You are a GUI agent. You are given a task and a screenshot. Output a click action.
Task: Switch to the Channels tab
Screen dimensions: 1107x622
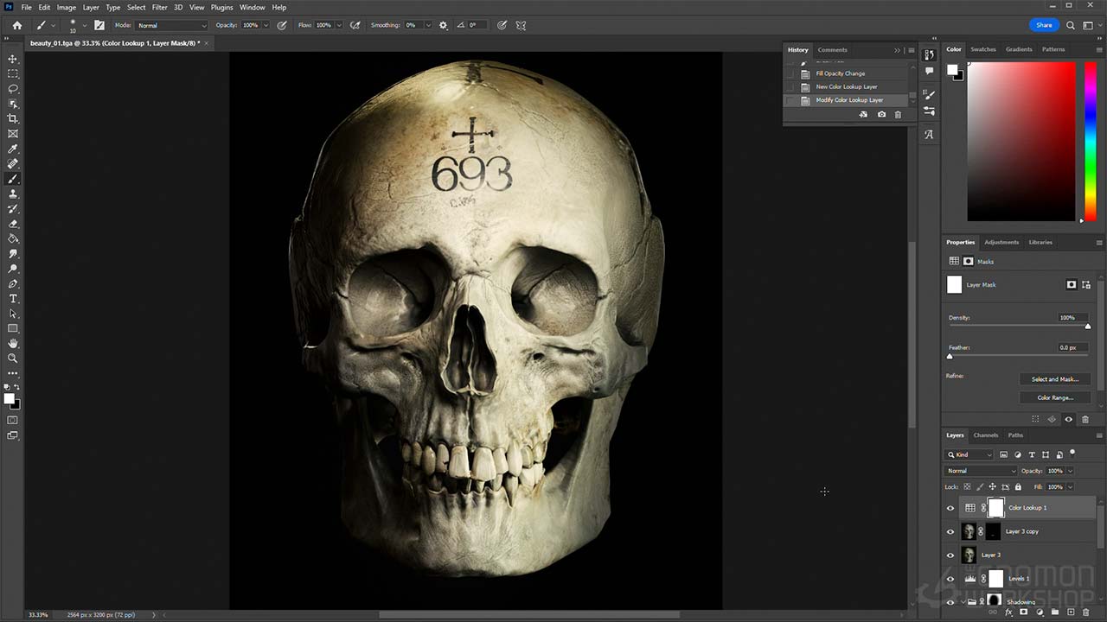tap(985, 435)
